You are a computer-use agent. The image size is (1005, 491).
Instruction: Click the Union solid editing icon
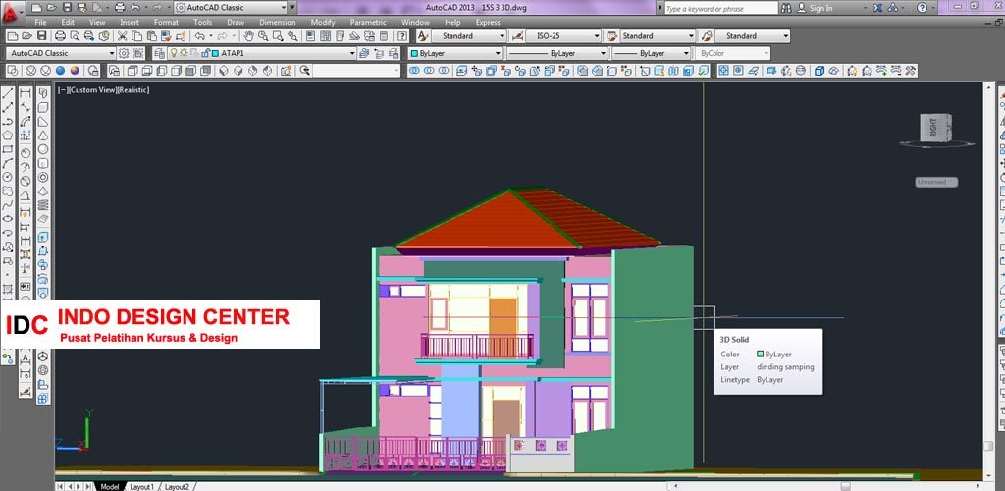pos(414,71)
